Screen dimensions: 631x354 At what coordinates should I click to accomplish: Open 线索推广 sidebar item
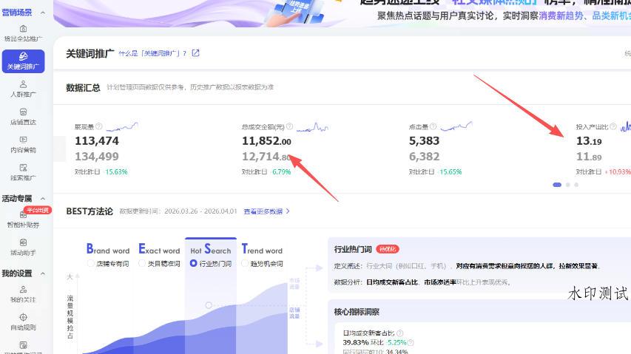click(24, 172)
